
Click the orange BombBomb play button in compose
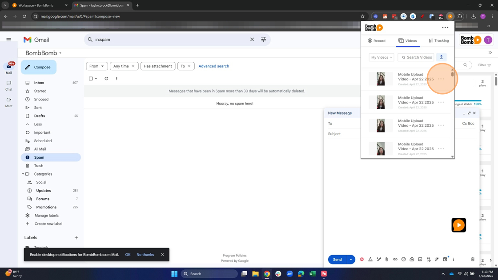[458, 225]
